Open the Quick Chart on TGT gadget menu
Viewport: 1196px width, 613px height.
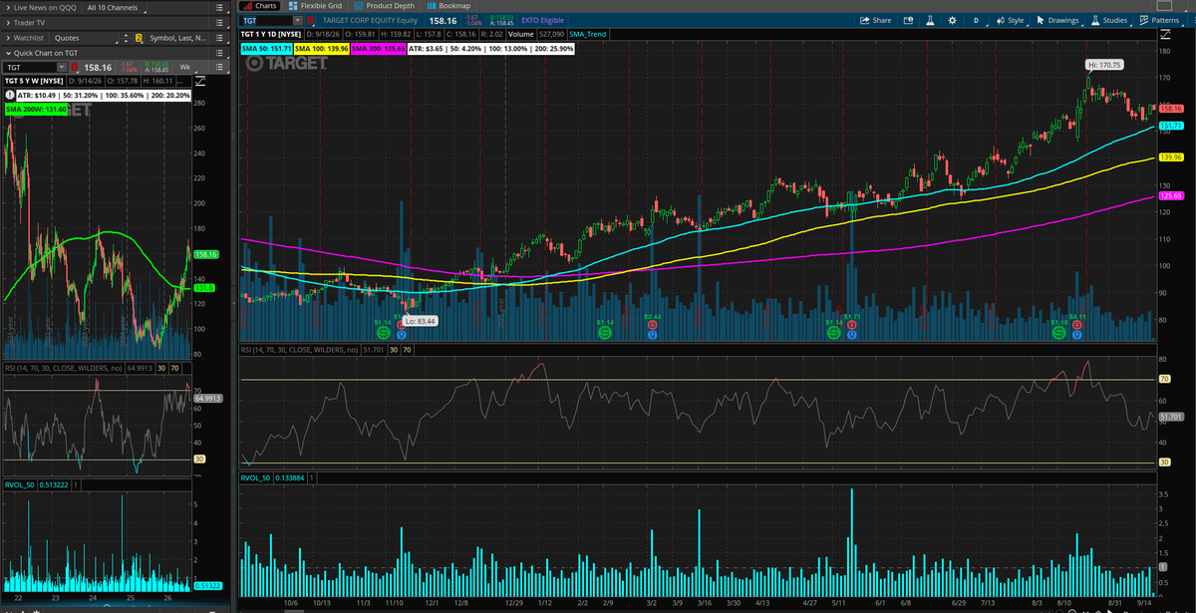click(218, 53)
